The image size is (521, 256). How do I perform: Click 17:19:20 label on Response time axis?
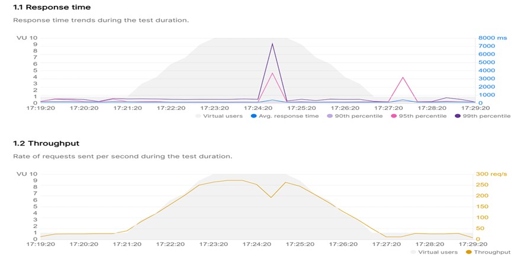(x=40, y=108)
